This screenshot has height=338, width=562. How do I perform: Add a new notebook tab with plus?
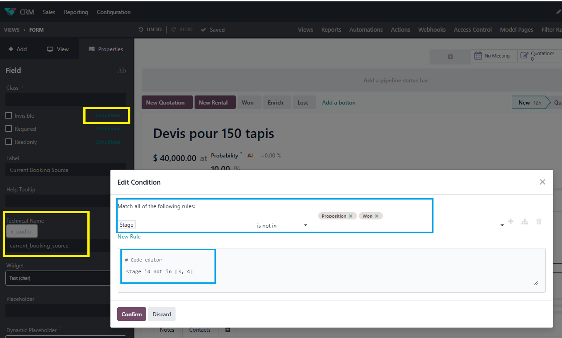click(228, 330)
